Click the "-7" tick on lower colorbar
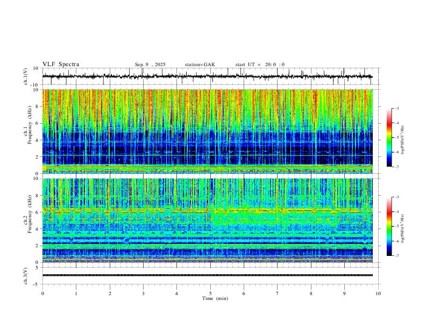 396,256
